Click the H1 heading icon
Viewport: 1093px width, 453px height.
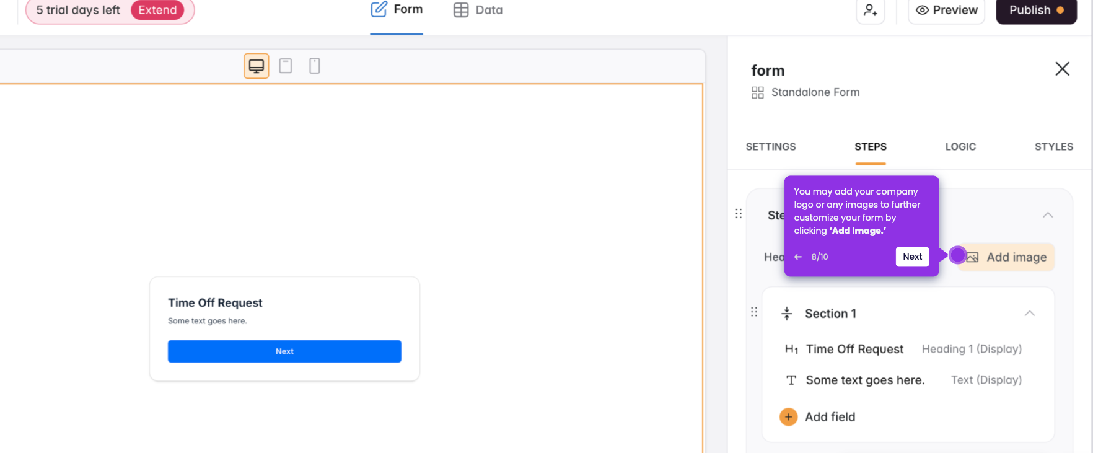click(791, 350)
